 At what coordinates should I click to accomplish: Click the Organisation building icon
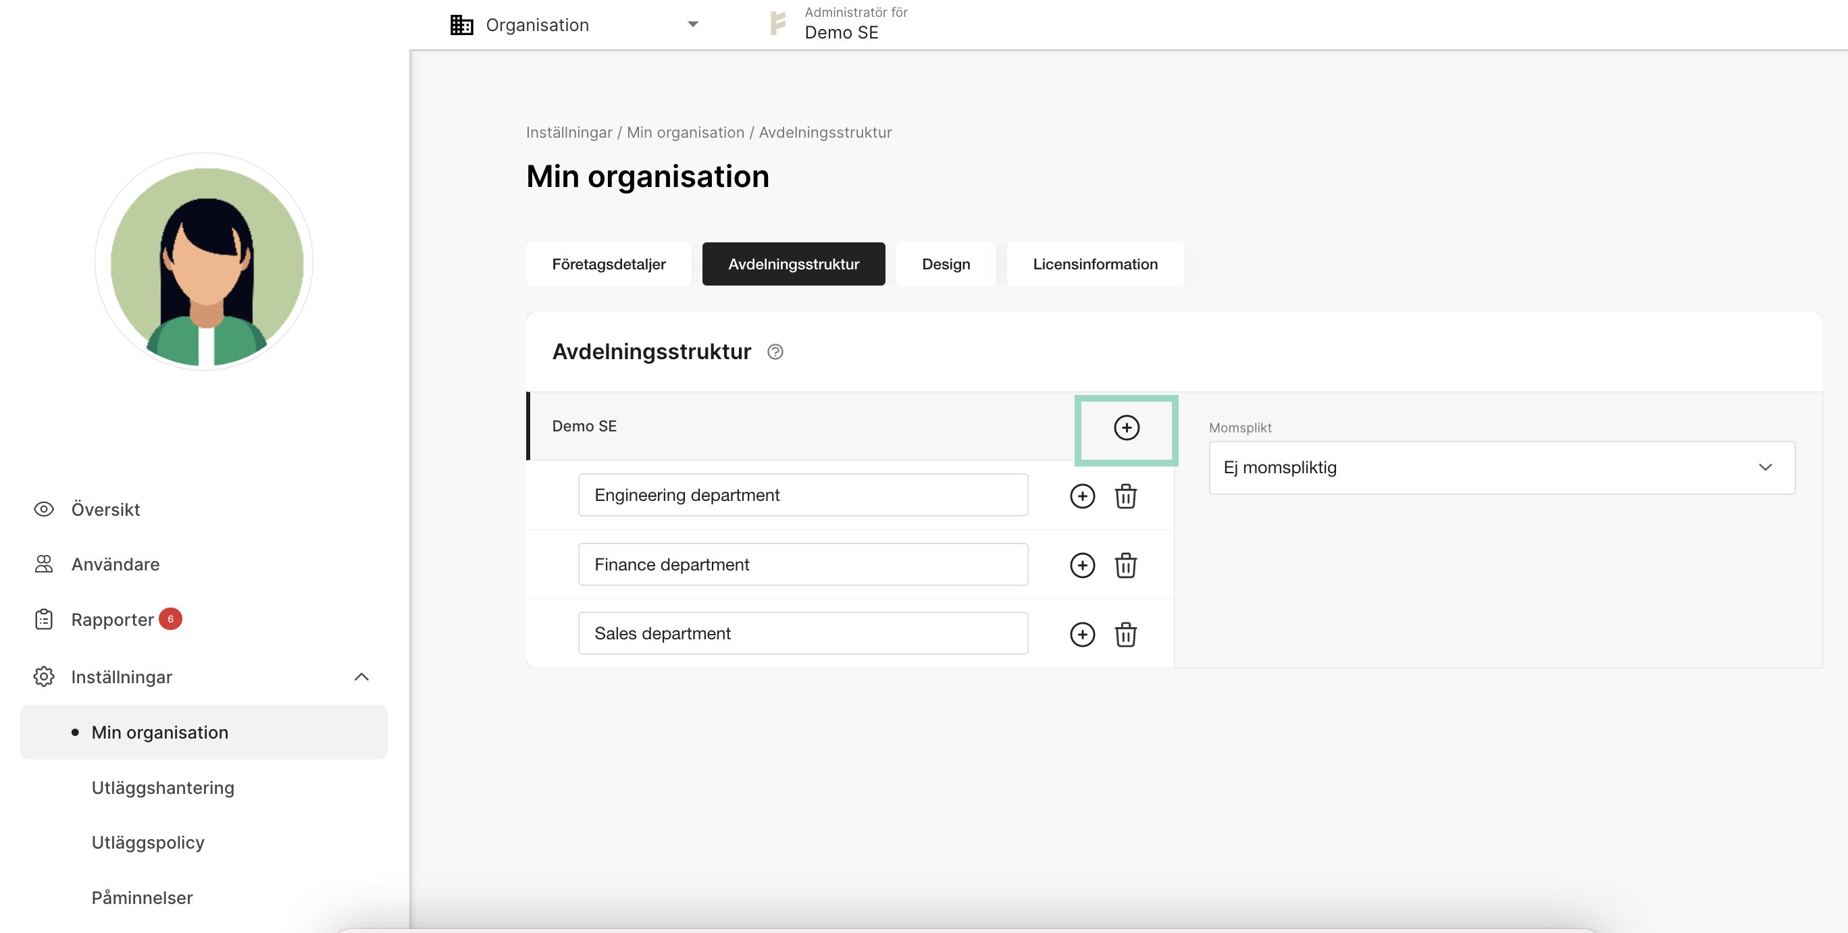[x=461, y=24]
